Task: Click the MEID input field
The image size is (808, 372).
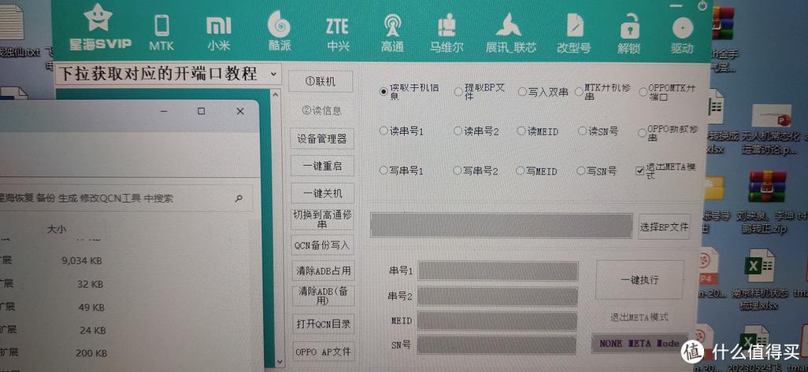Action: 497,321
